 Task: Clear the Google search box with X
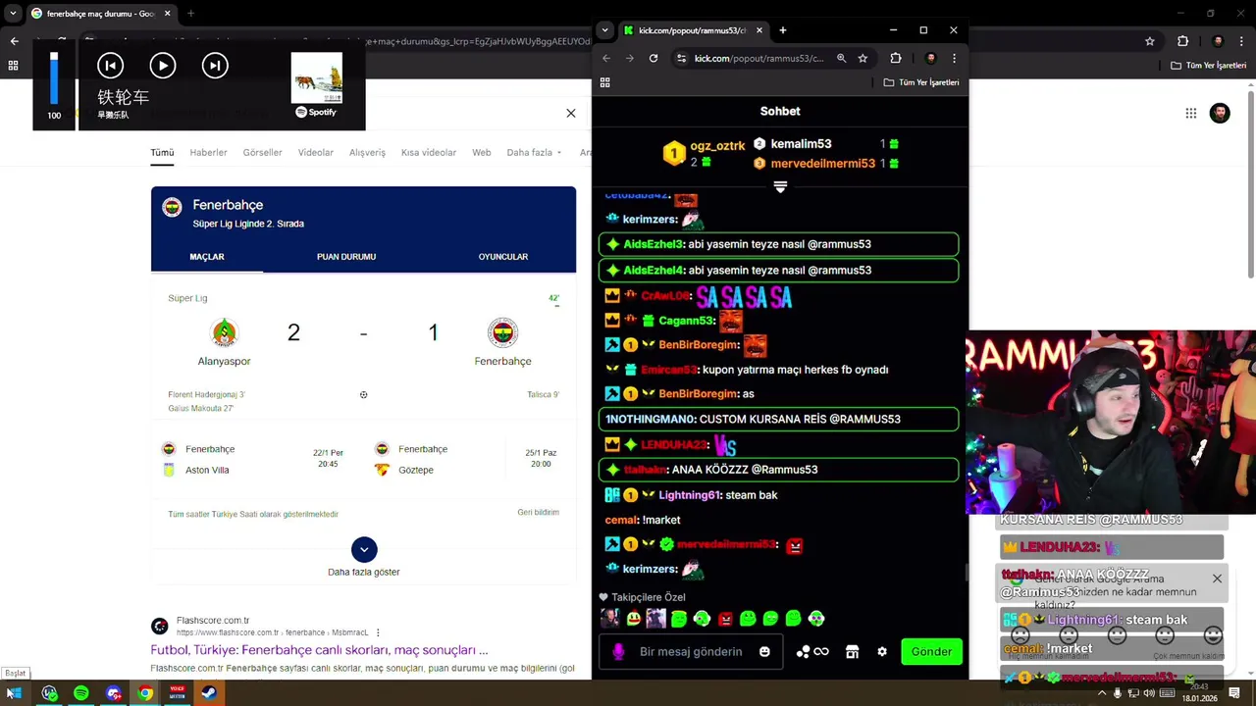click(571, 113)
